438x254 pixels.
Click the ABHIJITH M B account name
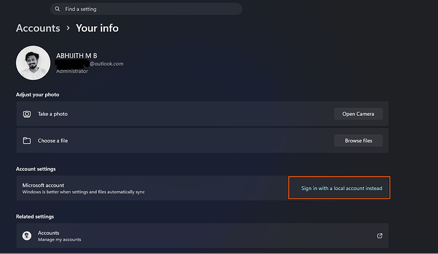click(77, 56)
